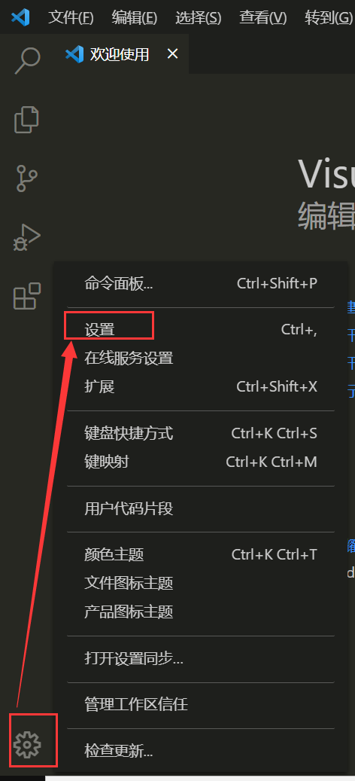Image resolution: width=355 pixels, height=781 pixels.
Task: Select 颜色主题 menu entry
Action: tap(201, 554)
